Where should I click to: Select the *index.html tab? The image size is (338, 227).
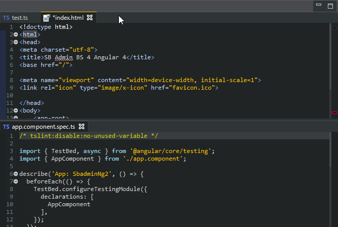point(68,18)
